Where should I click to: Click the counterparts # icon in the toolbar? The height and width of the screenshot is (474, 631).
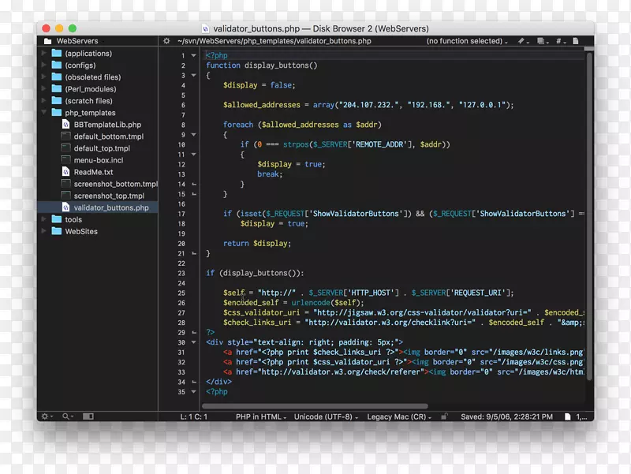(x=558, y=40)
